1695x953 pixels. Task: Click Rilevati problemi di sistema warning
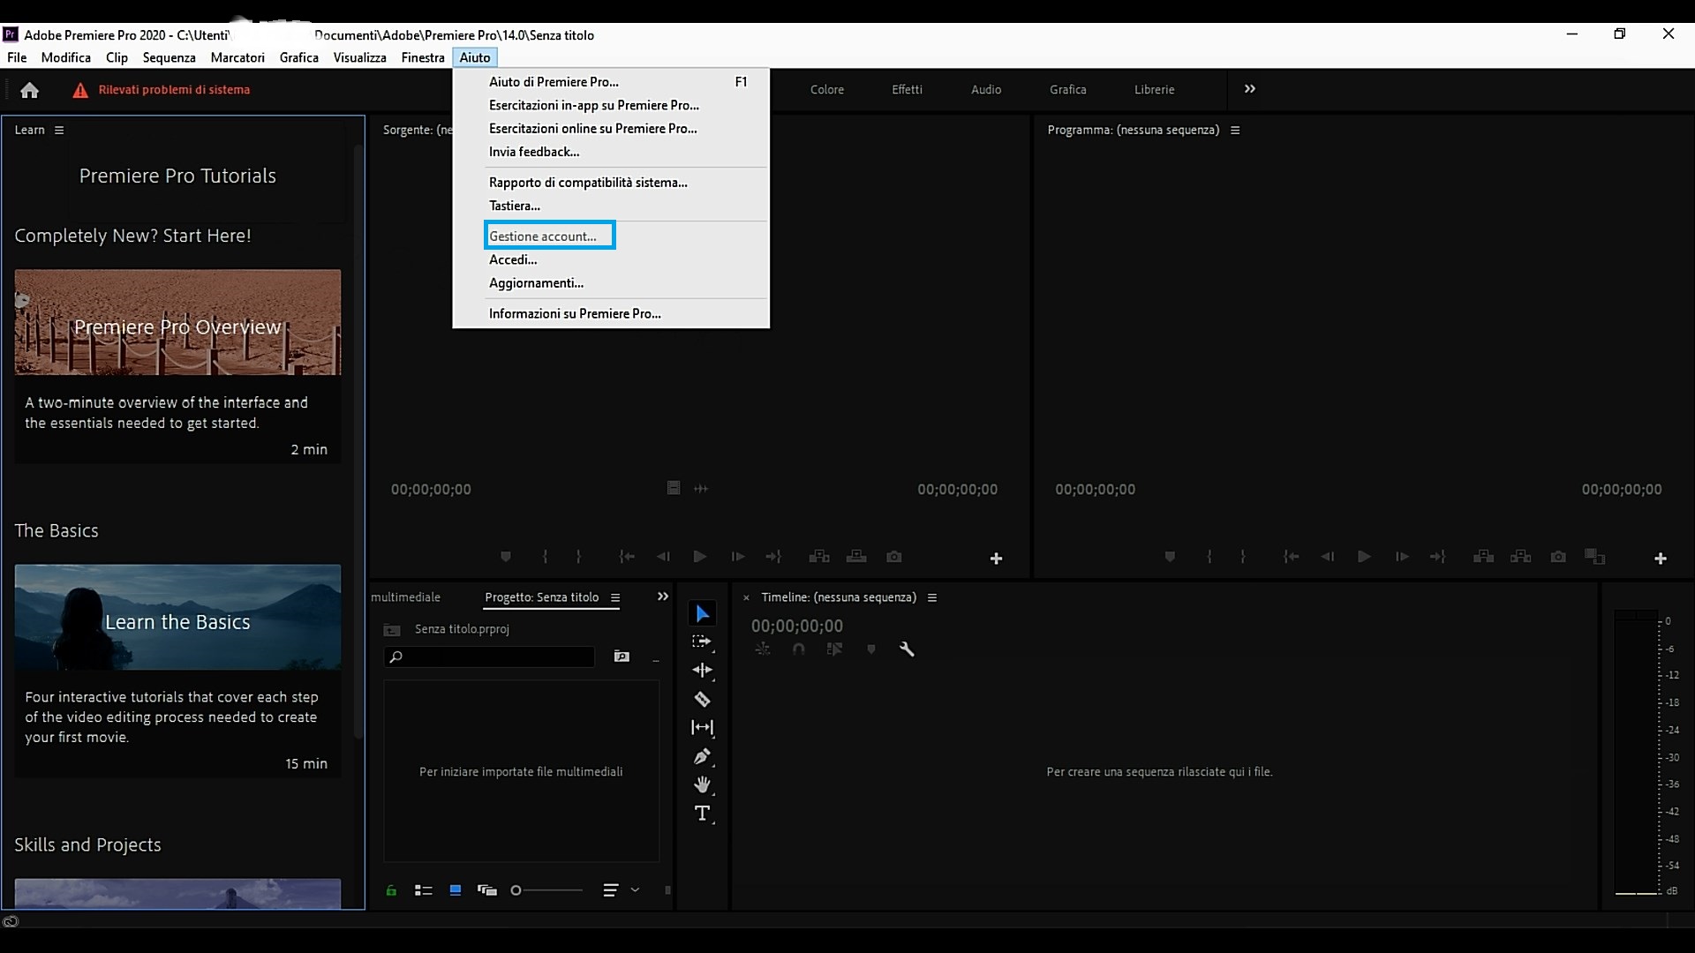pos(174,90)
